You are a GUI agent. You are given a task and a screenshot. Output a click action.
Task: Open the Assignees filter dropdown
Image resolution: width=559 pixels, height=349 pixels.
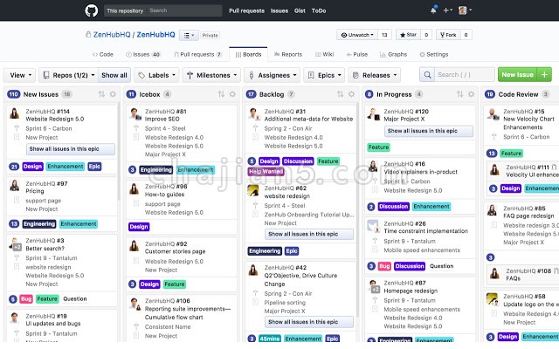(273, 75)
